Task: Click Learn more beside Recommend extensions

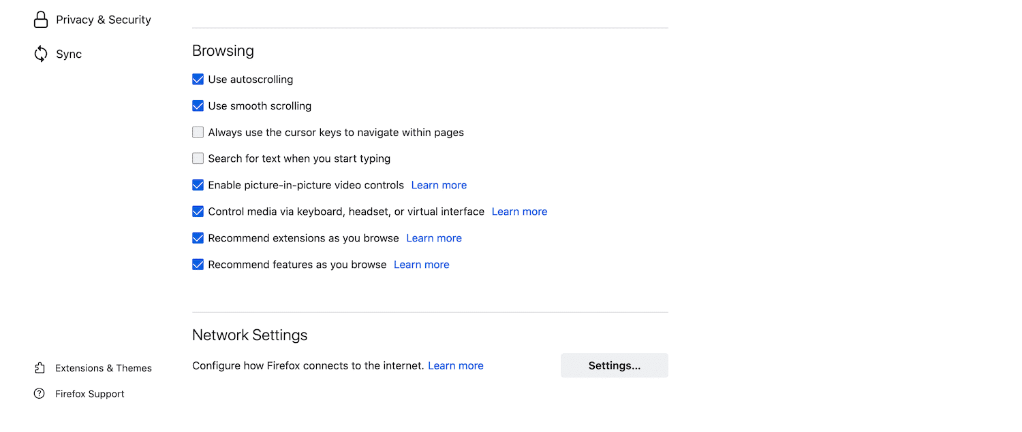Action: click(x=433, y=237)
